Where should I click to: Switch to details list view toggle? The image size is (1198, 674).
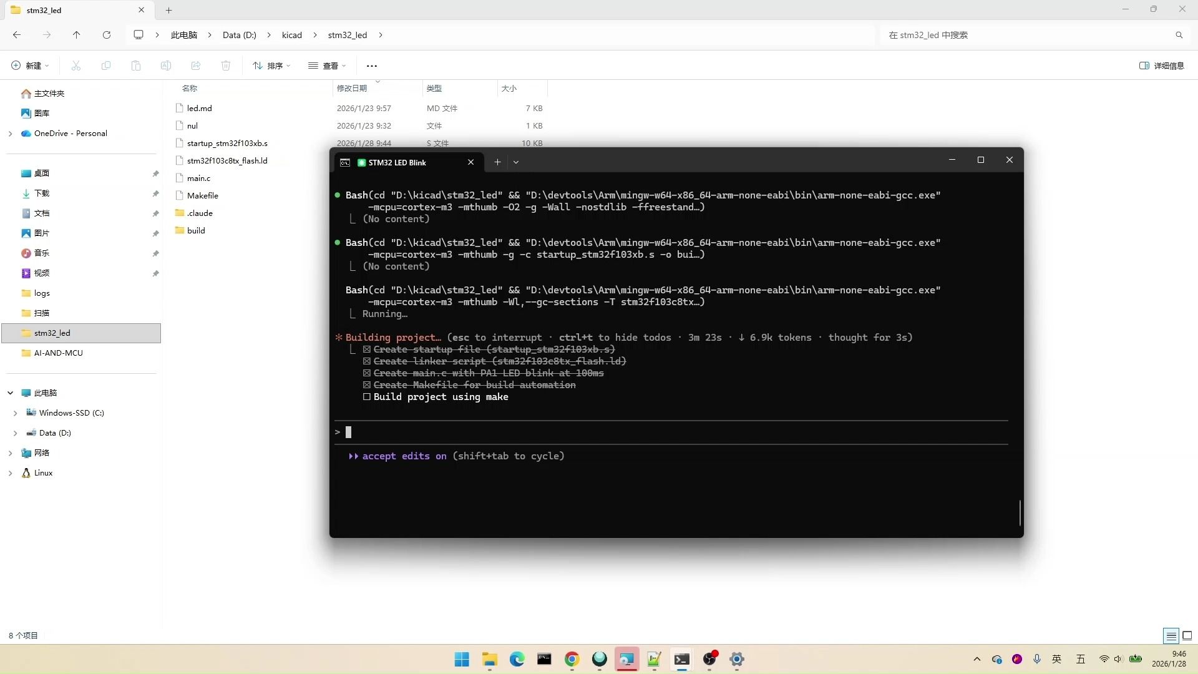tap(1171, 636)
